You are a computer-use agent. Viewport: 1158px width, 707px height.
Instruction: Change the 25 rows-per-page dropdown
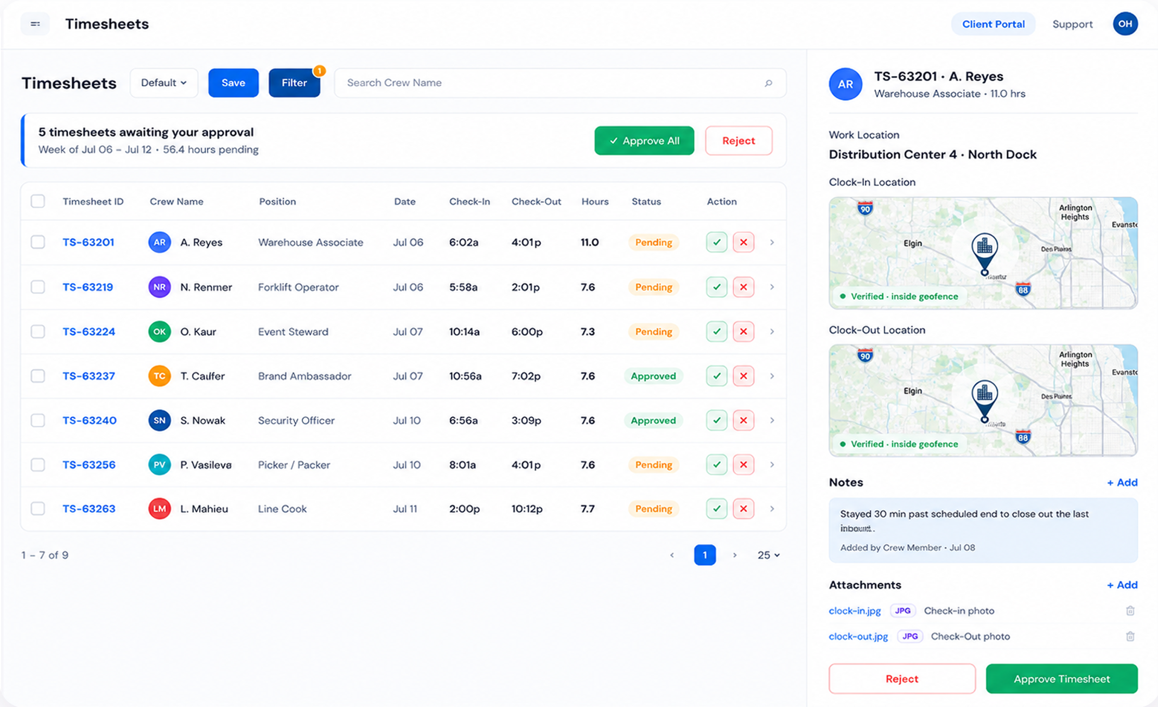pos(768,555)
